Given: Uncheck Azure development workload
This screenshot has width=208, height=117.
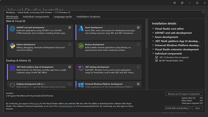Looking at the screenshot, I should coord(138,27).
